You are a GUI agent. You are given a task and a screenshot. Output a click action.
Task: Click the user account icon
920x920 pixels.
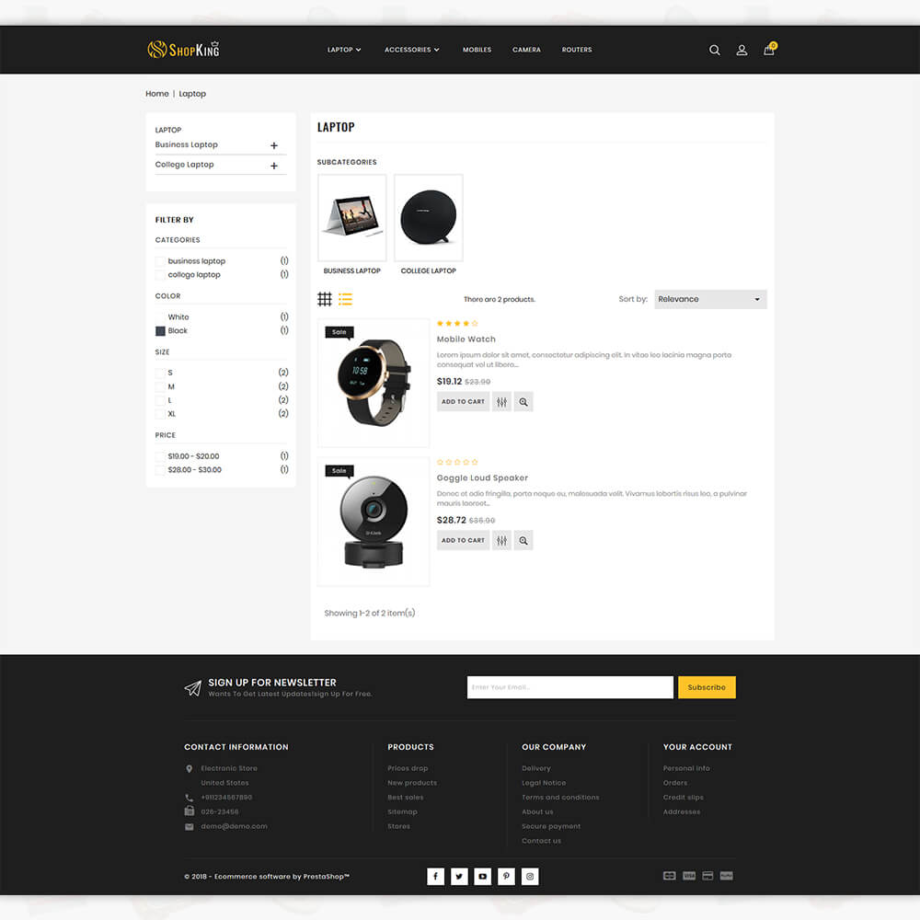[x=742, y=51]
